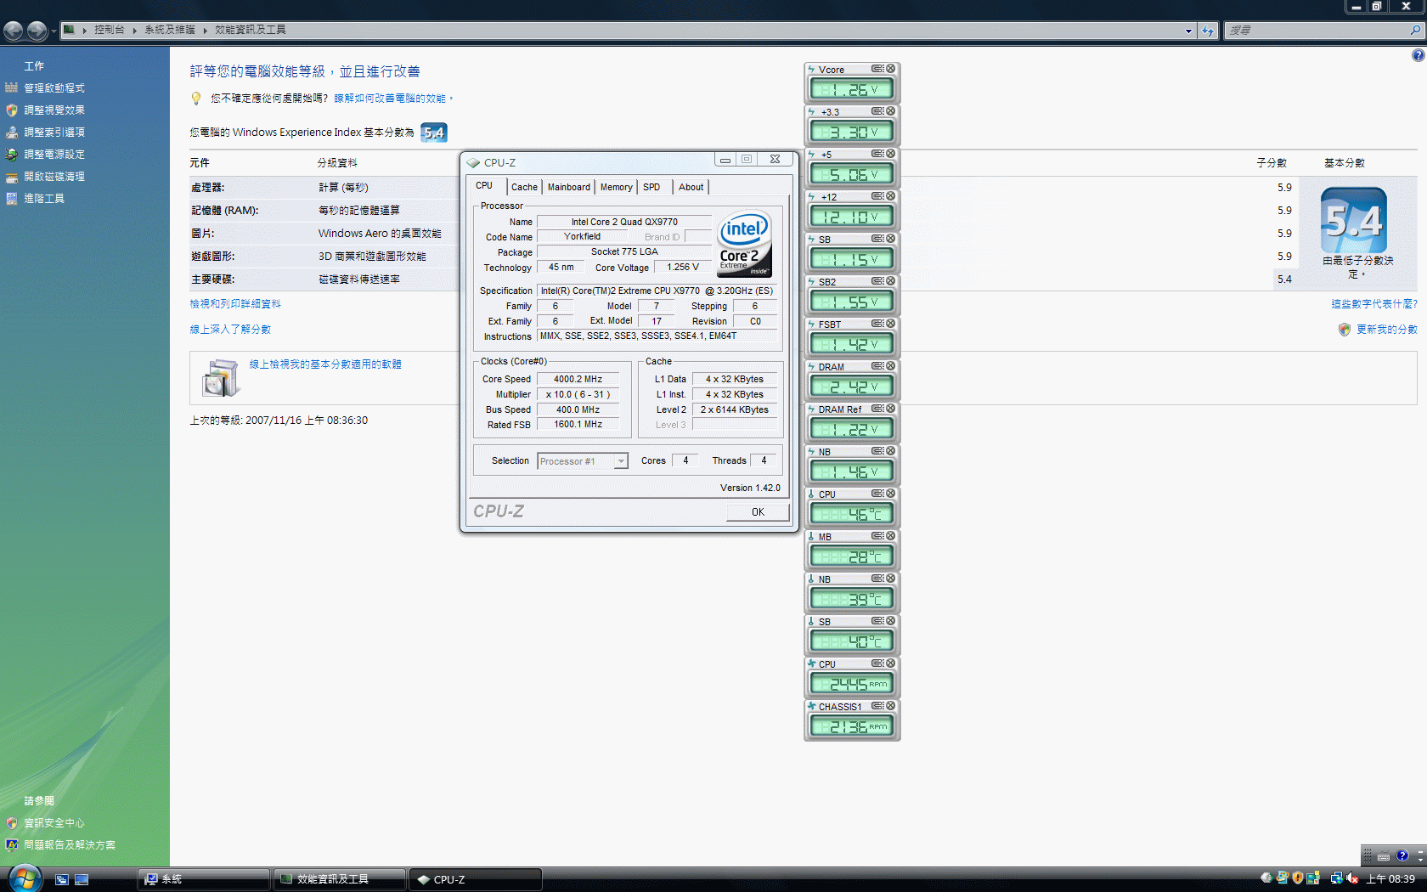This screenshot has height=892, width=1427.
Task: Open 開啟磁碟清理 in sidebar
Action: click(54, 177)
